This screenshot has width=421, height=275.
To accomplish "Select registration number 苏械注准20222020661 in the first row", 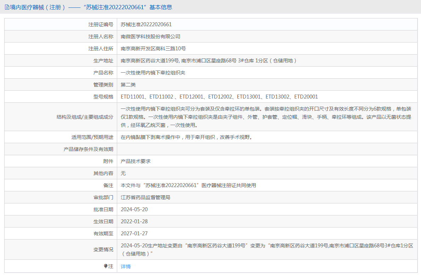I will pos(146,24).
